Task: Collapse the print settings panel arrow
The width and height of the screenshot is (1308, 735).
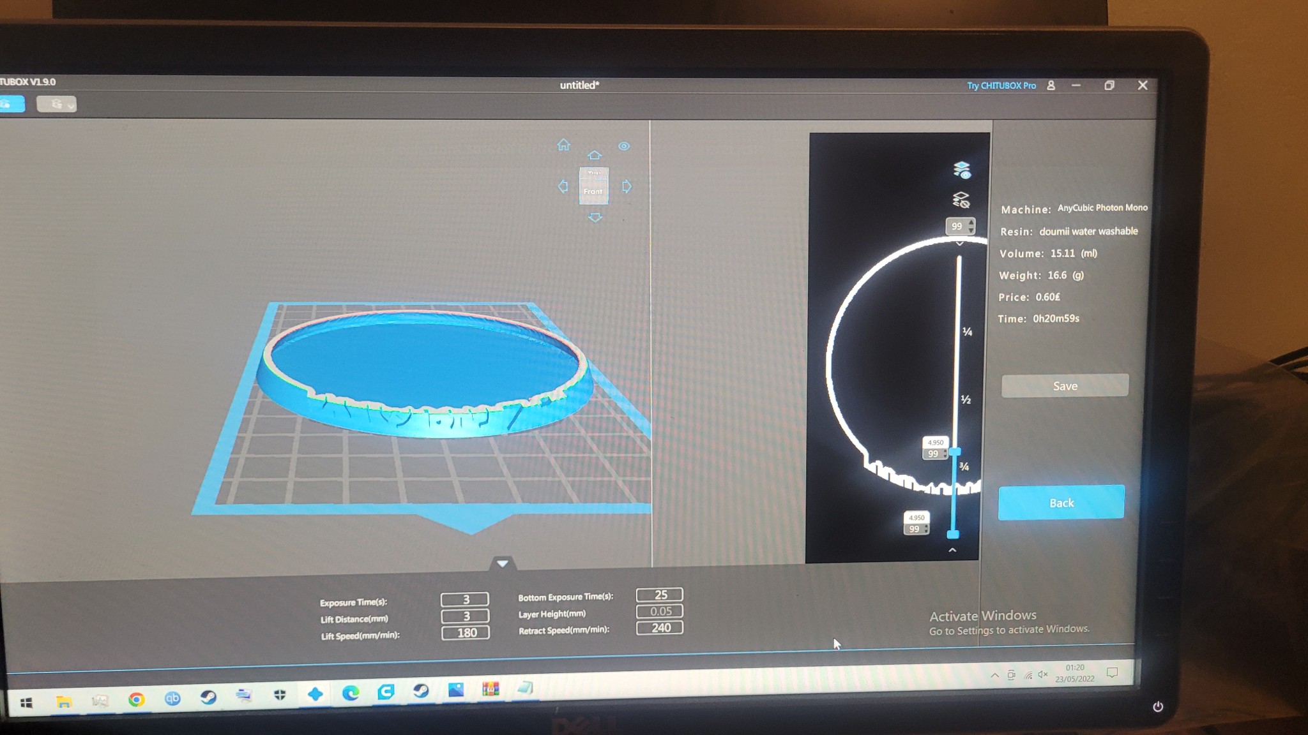Action: [x=502, y=563]
